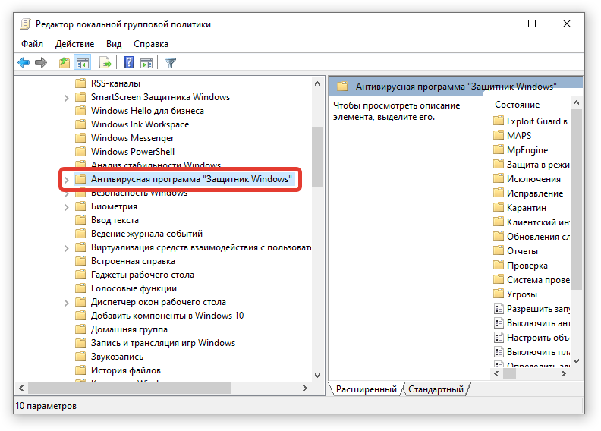The height and width of the screenshot is (431, 601).
Task: Select Домашняя группа tree item
Action: (129, 329)
